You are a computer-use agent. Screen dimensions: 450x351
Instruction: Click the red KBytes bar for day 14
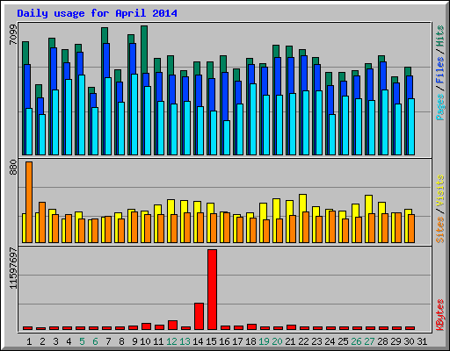(199, 317)
